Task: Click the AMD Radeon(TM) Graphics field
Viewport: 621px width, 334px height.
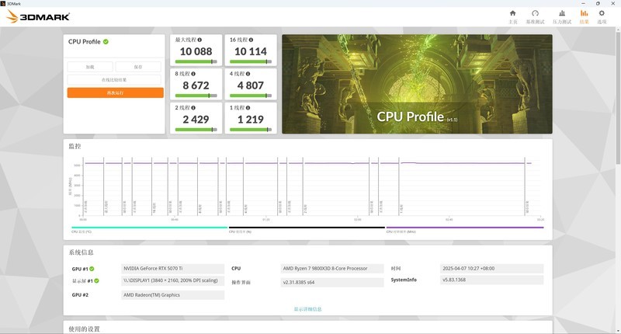Action: pyautogui.click(x=172, y=295)
